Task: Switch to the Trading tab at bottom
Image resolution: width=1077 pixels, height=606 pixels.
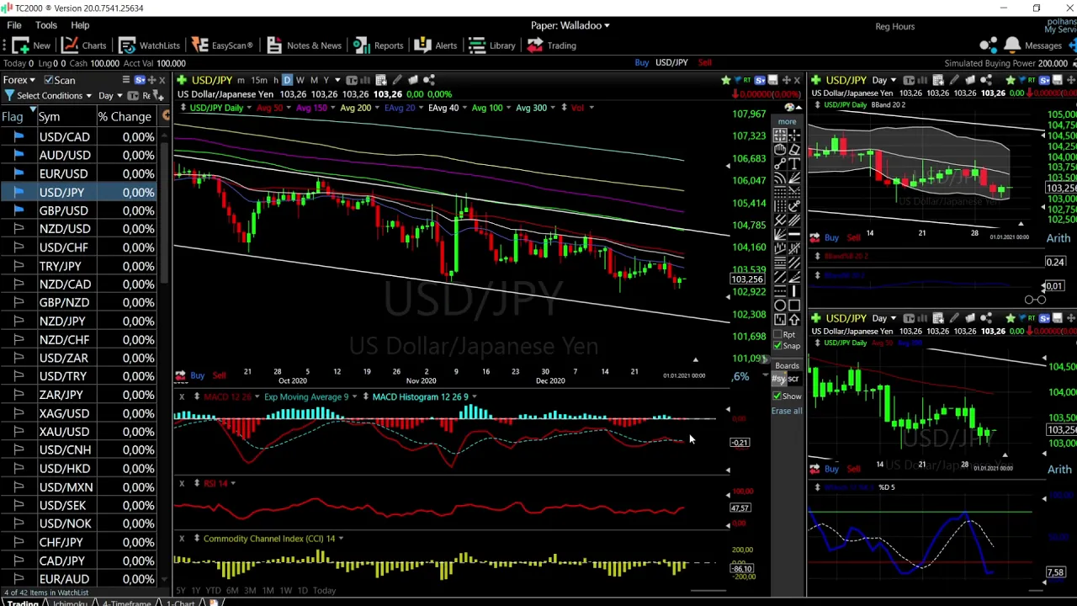Action: point(23,603)
